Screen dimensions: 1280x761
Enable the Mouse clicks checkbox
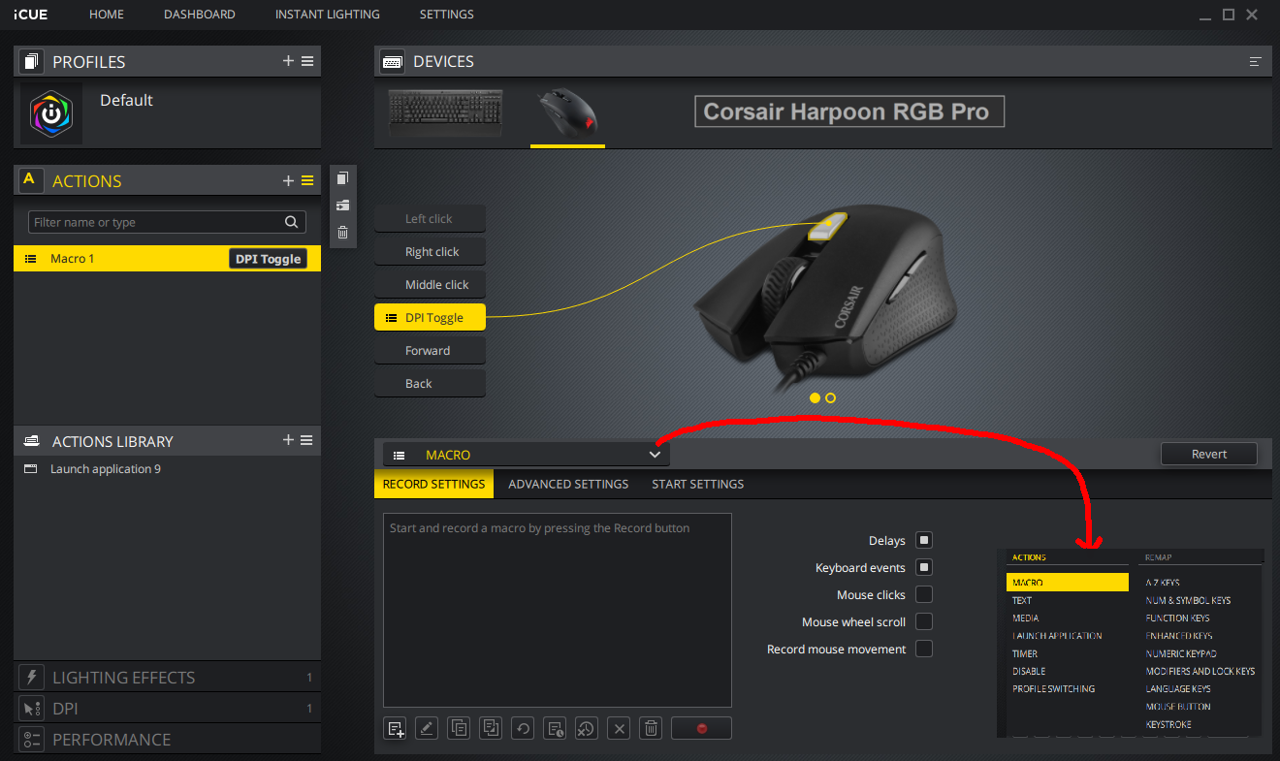924,594
